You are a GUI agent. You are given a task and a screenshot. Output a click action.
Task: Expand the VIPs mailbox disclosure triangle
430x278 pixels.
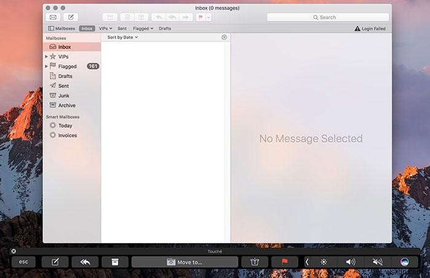[47, 56]
